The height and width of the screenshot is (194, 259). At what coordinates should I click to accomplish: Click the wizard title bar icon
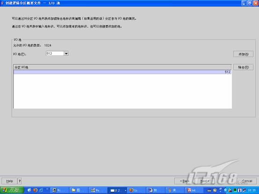point(2,3)
